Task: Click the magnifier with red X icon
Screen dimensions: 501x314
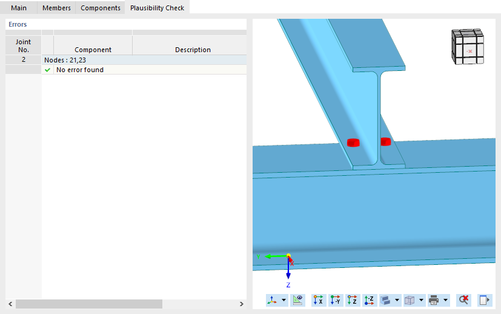Action: tap(463, 300)
